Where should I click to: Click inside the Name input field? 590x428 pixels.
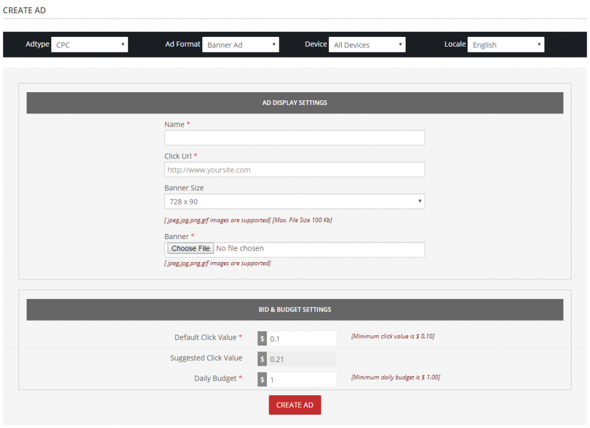(x=294, y=138)
